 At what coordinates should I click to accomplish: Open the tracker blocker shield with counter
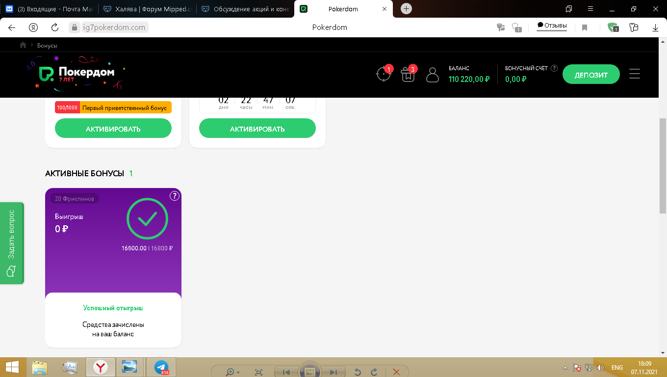516,27
